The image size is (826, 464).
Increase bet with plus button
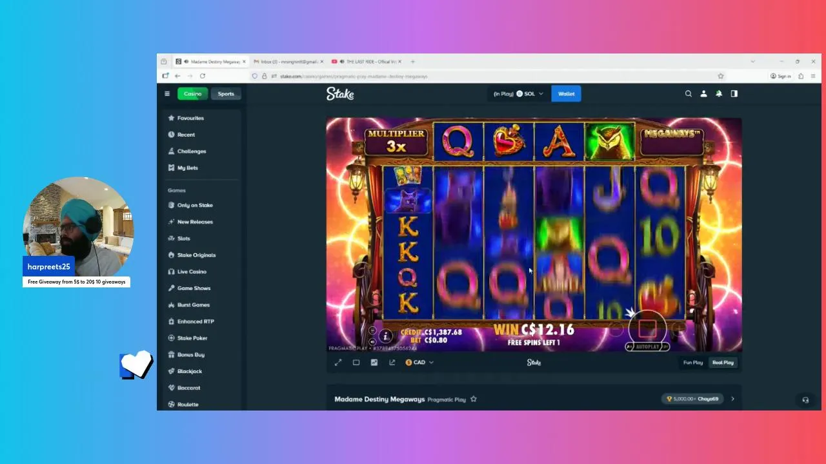(x=678, y=329)
